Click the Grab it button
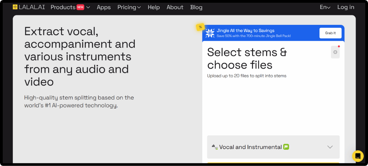The image size is (368, 166). [330, 33]
